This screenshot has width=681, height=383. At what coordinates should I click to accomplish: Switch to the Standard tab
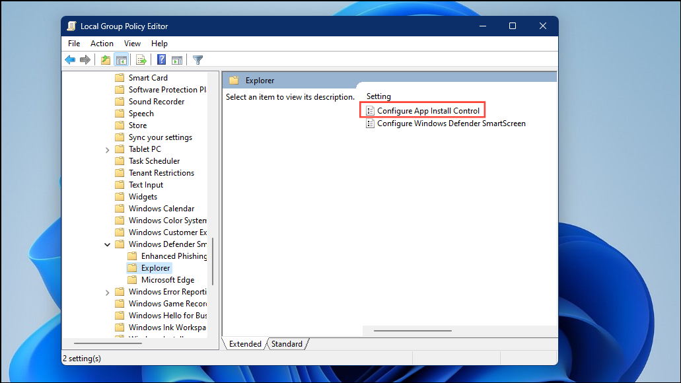(287, 343)
